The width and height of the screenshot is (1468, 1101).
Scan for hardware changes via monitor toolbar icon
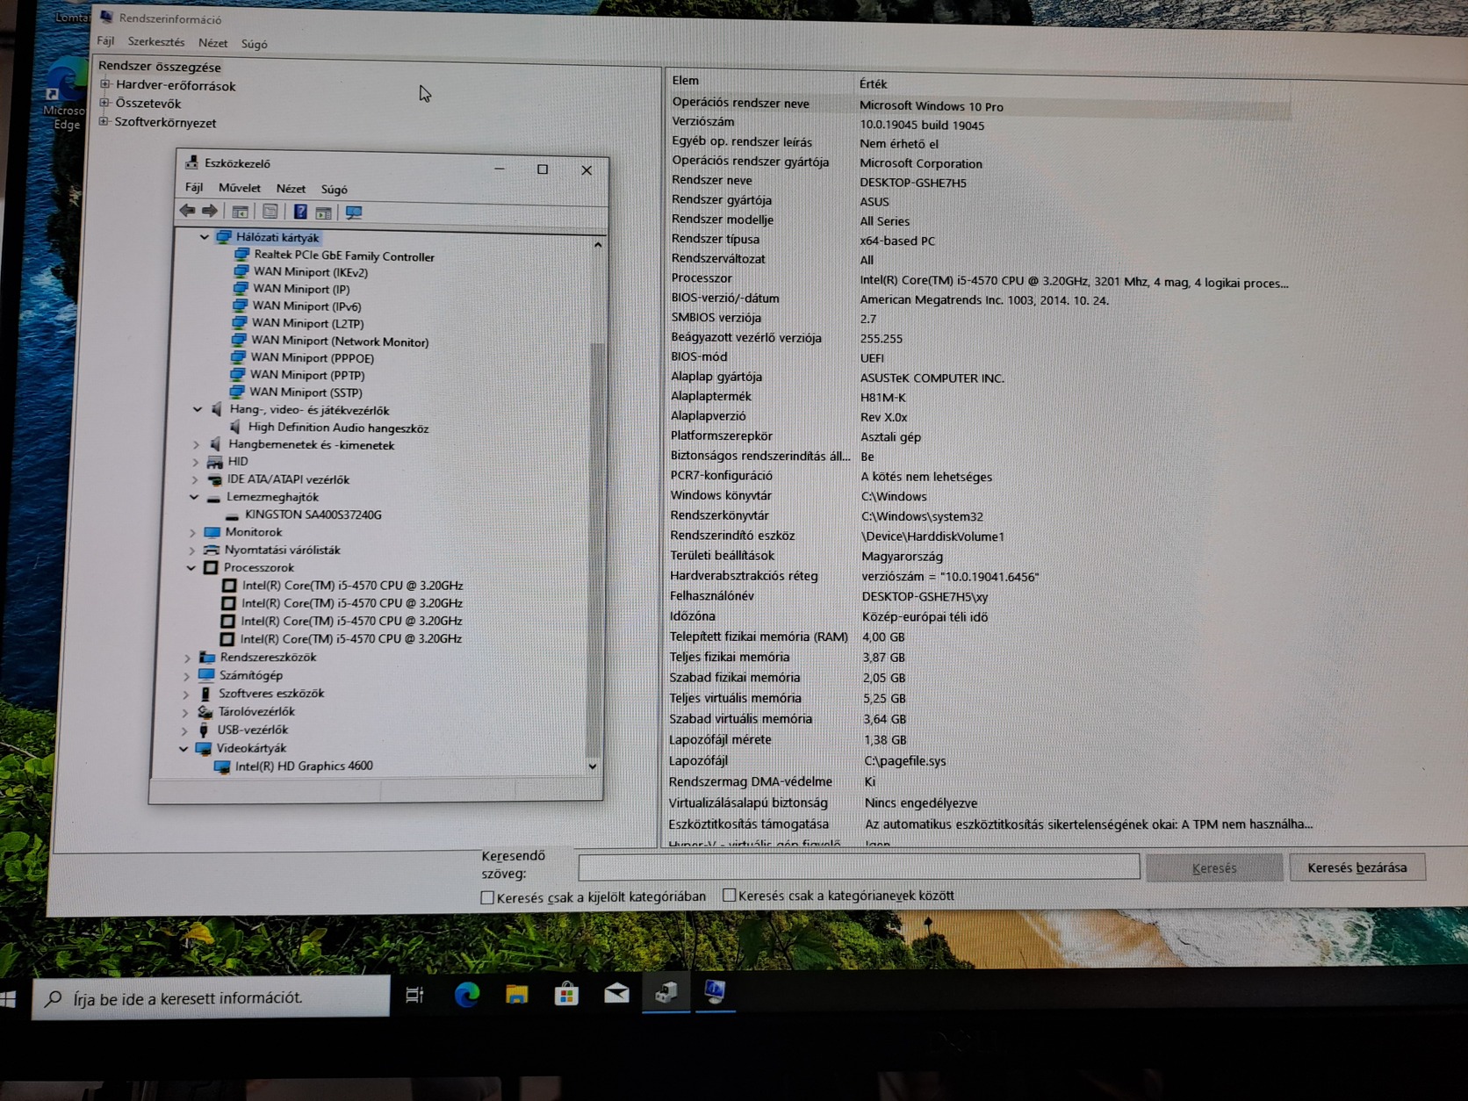pyautogui.click(x=354, y=212)
